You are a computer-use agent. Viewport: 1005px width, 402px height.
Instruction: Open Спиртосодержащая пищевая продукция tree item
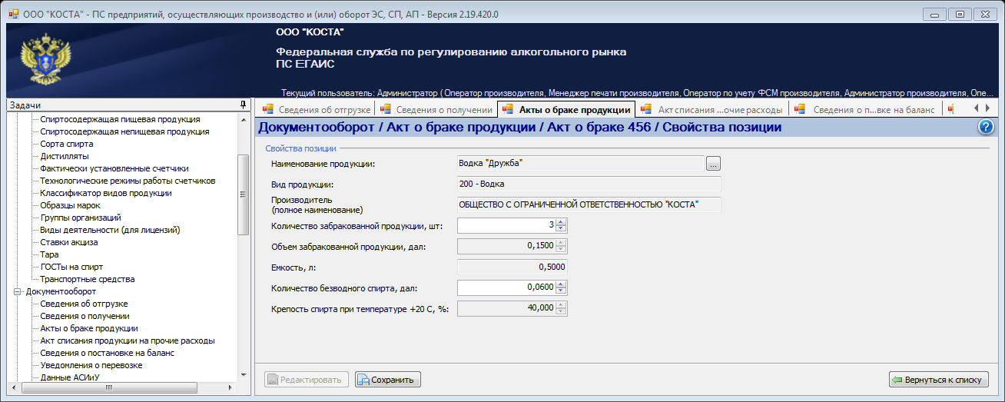point(120,120)
